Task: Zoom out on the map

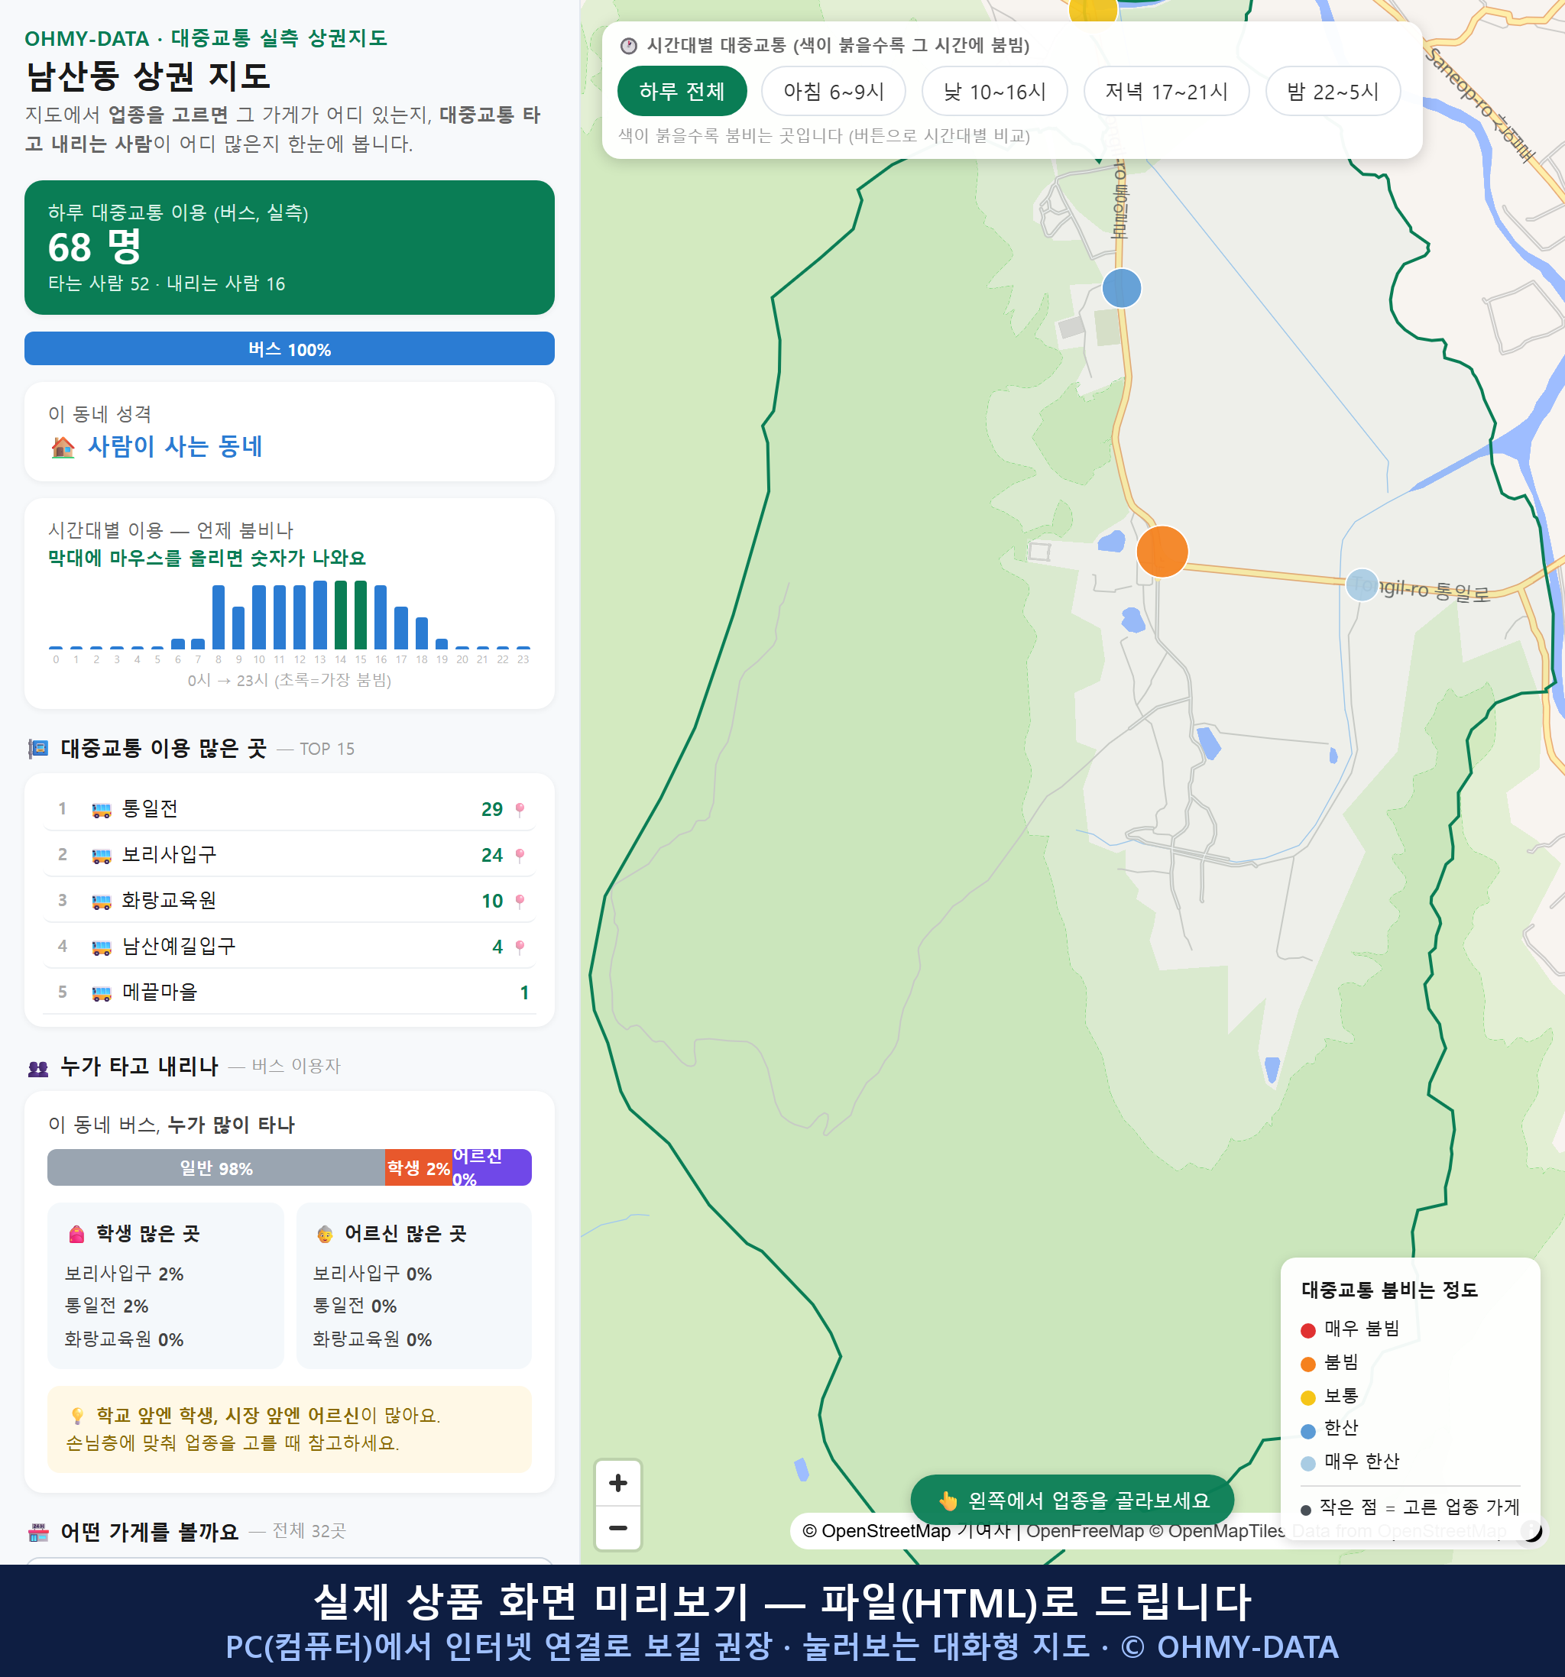Action: click(617, 1528)
